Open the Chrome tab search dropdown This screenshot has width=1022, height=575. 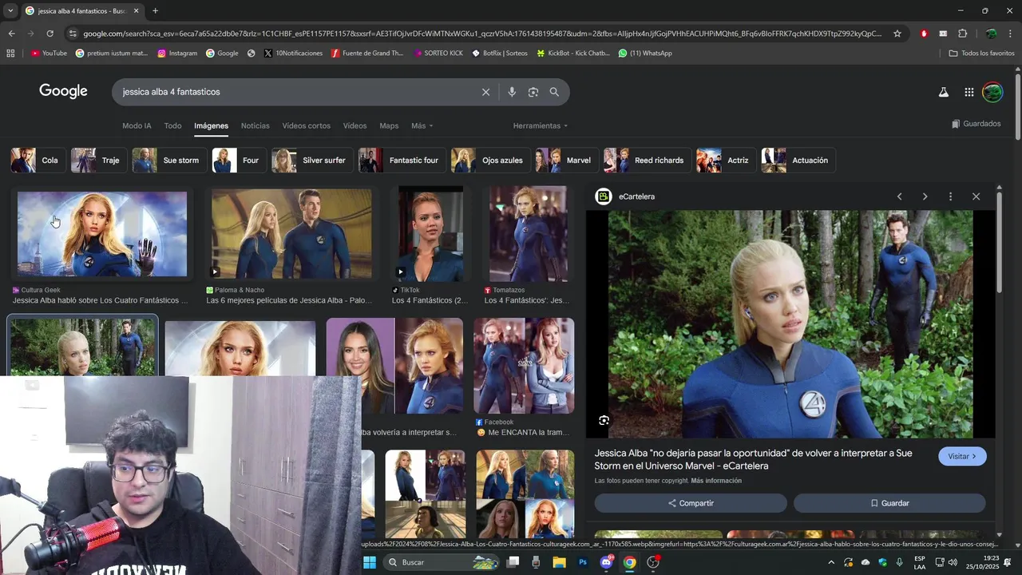pos(10,10)
